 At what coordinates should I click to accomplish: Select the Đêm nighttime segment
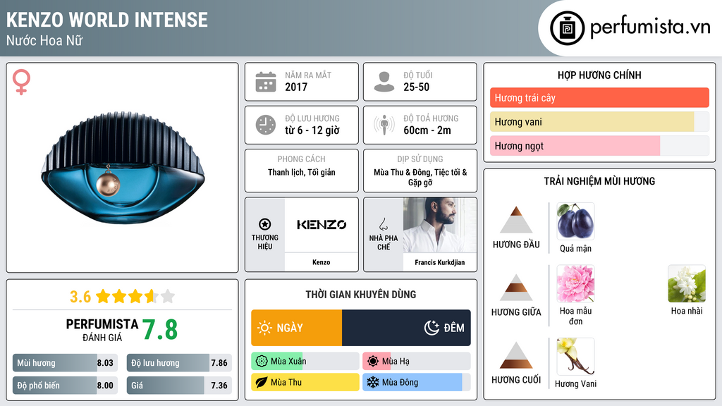[x=406, y=328]
